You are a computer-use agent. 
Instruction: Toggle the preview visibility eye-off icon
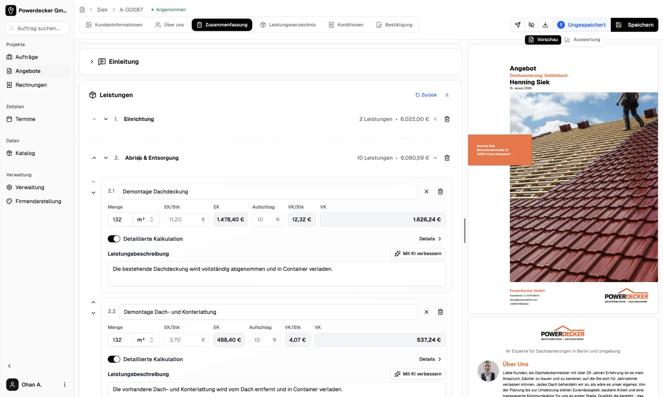(531, 25)
